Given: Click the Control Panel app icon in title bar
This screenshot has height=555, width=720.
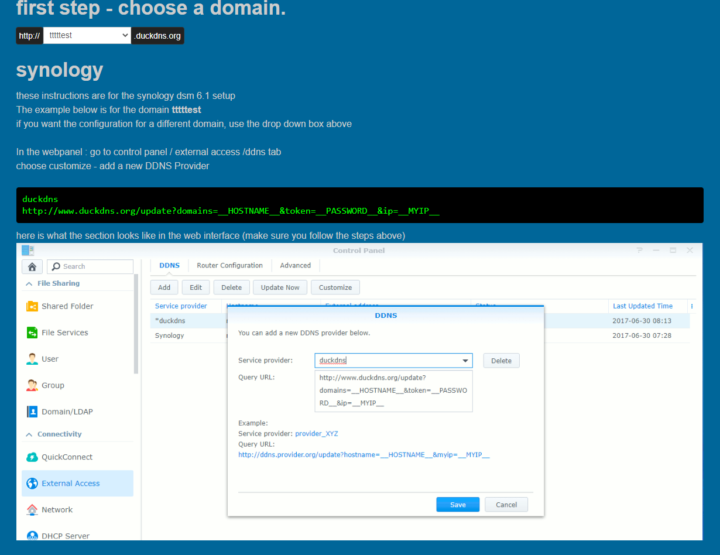Looking at the screenshot, I should (28, 251).
